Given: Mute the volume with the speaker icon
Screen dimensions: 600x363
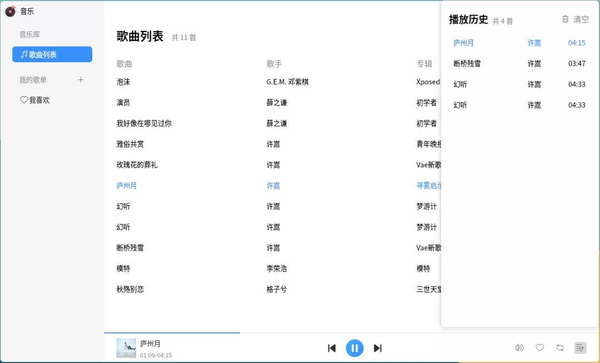Looking at the screenshot, I should [x=519, y=347].
